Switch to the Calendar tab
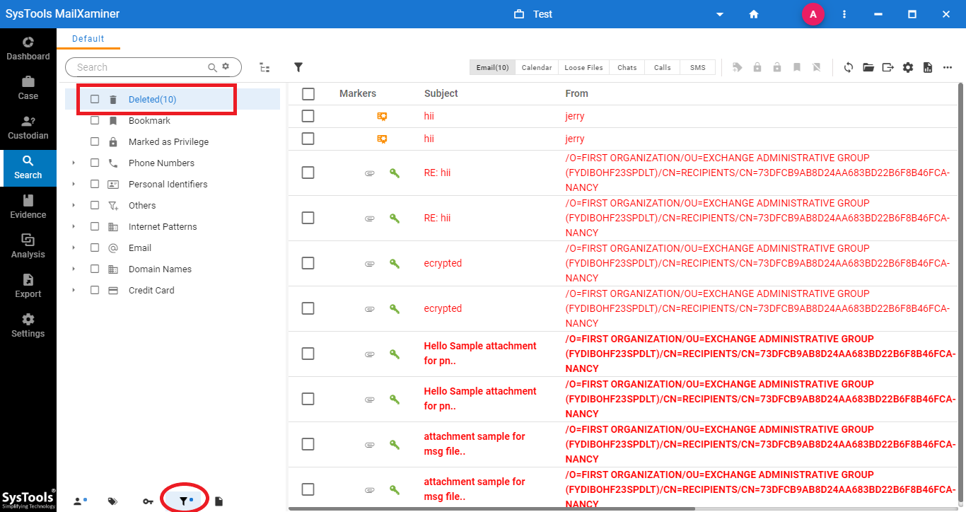The height and width of the screenshot is (512, 966). [537, 67]
